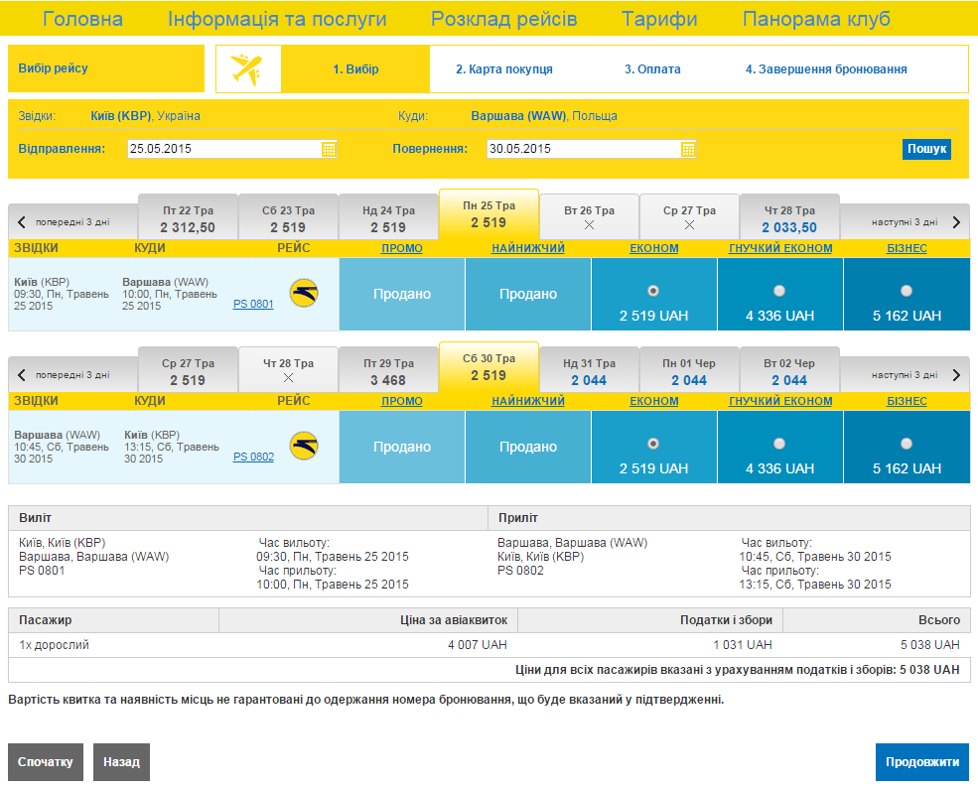
Task: Go to step 1. Вибір
Action: pyautogui.click(x=355, y=69)
